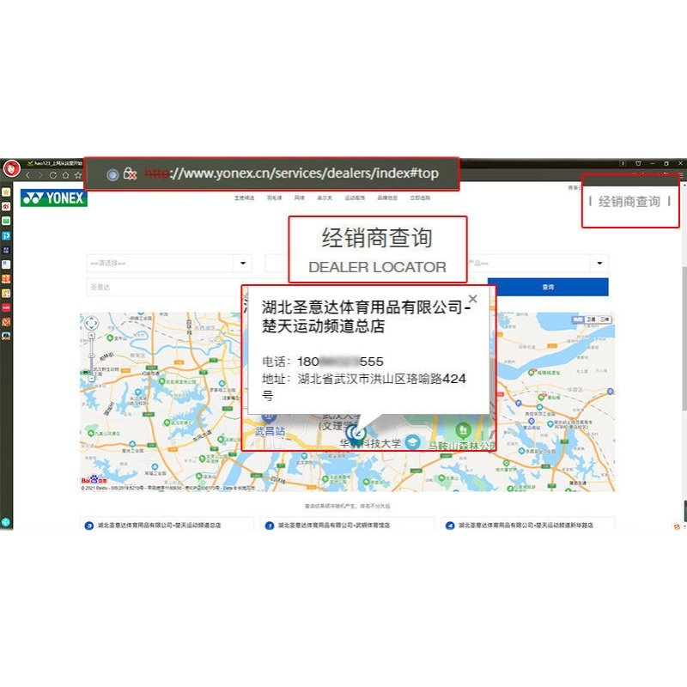Viewport: 687px width, 687px height.
Task: Select dealer result 武钢体育馆店
Action: pos(334,525)
